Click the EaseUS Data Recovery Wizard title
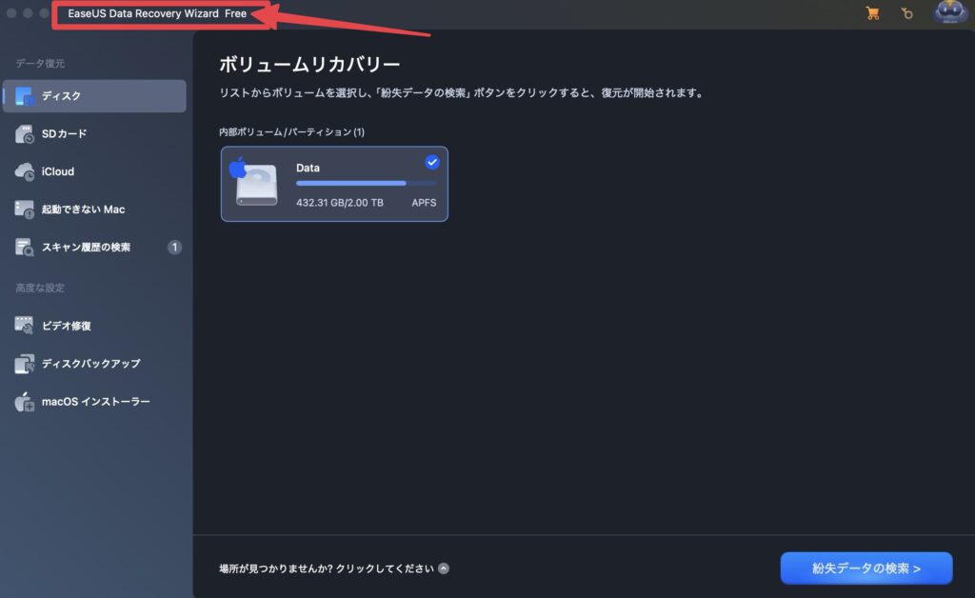 click(156, 13)
